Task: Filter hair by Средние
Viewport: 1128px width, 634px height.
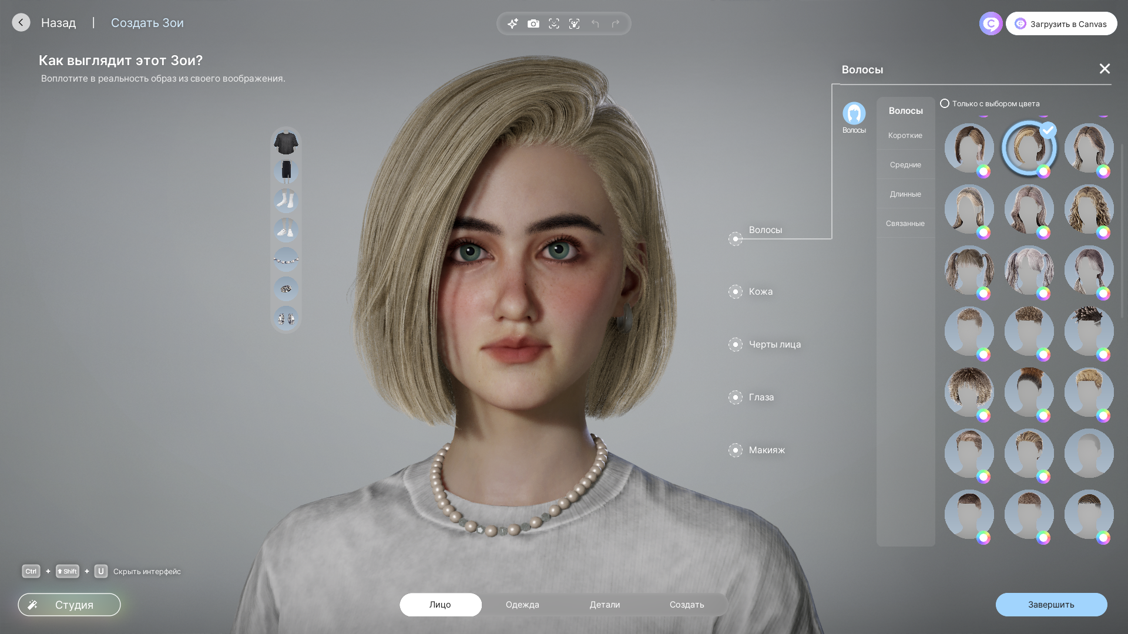Action: coord(905,165)
